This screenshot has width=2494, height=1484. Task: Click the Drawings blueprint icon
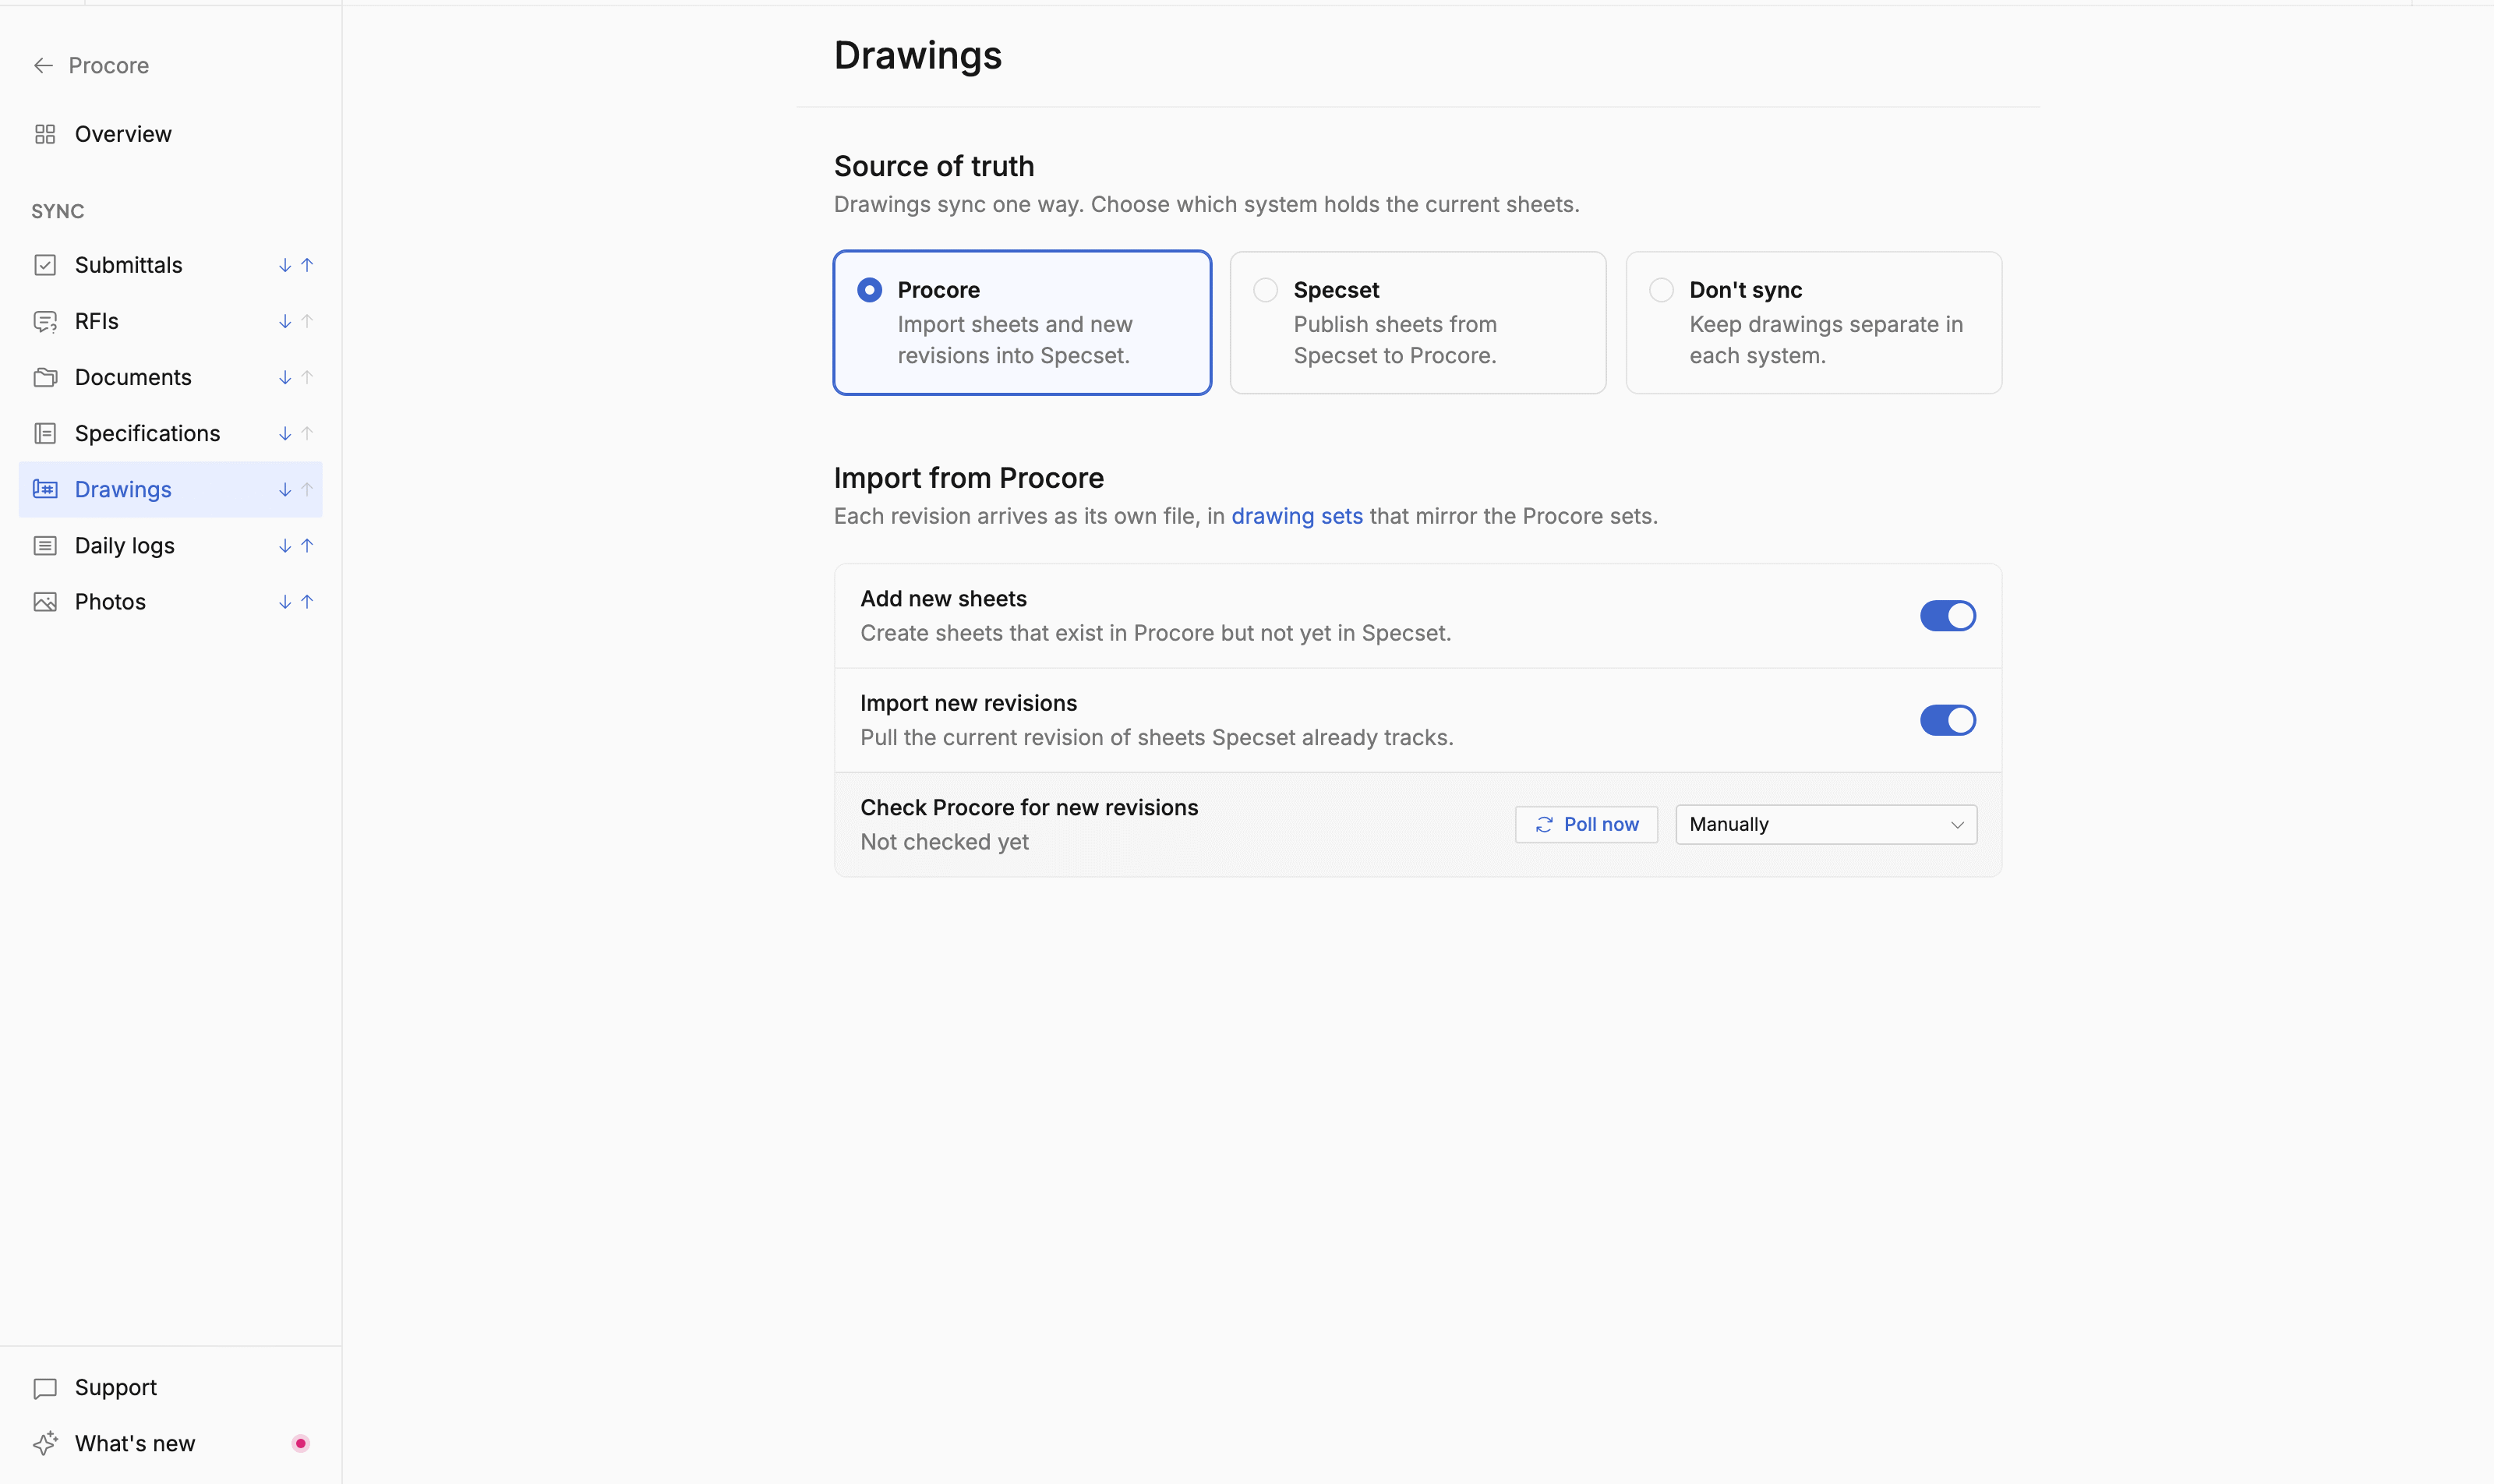(45, 489)
